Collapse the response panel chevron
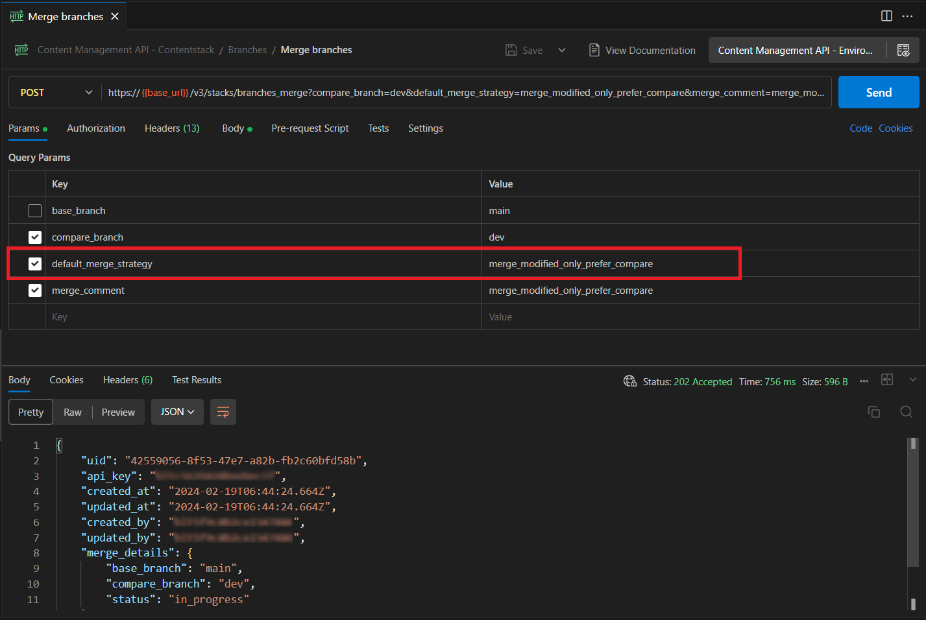 912,380
